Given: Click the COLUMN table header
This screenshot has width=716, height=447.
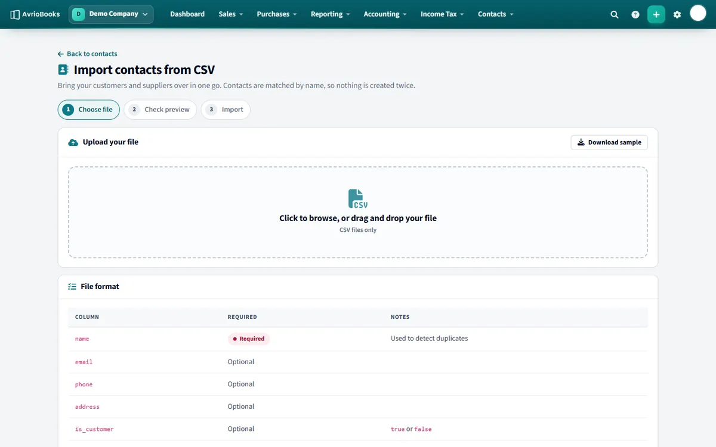Looking at the screenshot, I should pos(87,317).
